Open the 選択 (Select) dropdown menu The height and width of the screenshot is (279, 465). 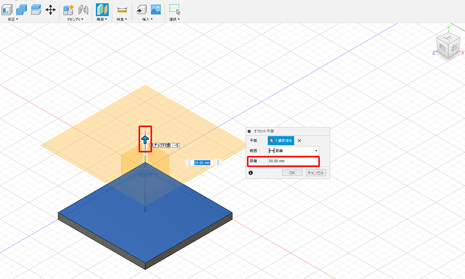click(175, 19)
